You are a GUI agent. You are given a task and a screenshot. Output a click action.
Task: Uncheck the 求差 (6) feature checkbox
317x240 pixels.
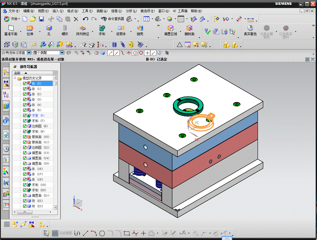click(x=25, y=115)
